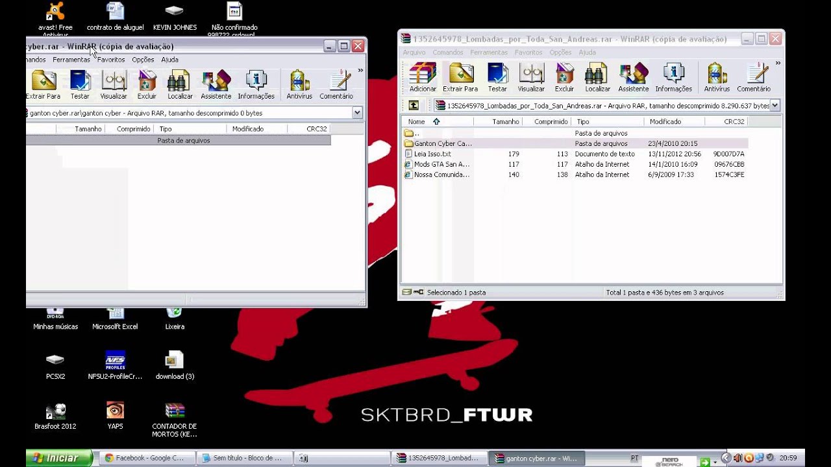Screen dimensions: 831x467
Task: Switch to 1352645978_Lombad... taskbar item
Action: click(440, 458)
